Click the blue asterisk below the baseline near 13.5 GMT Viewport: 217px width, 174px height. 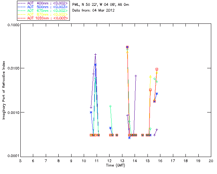[x=130, y=138]
